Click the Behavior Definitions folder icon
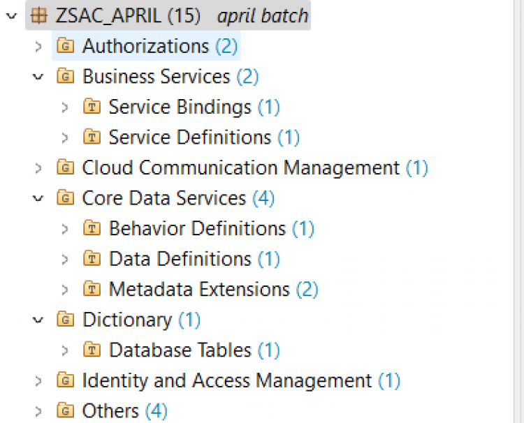524x423 pixels. 92,228
